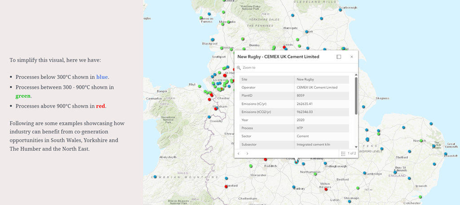Click the Subsector row in popup table
The image size is (460, 205).
click(x=292, y=145)
